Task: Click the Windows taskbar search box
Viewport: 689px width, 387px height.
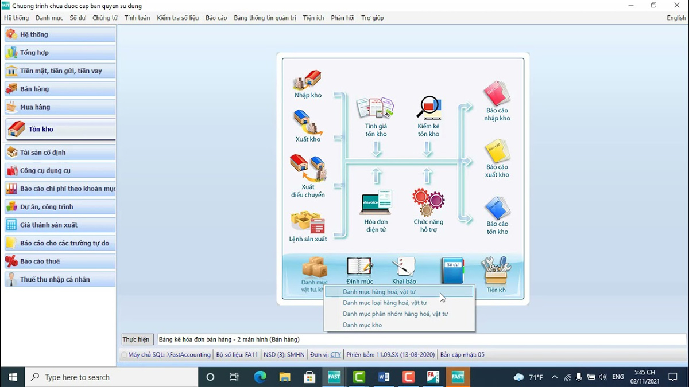Action: (112, 377)
